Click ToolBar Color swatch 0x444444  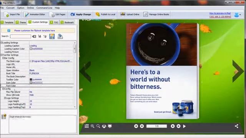coord(31,79)
